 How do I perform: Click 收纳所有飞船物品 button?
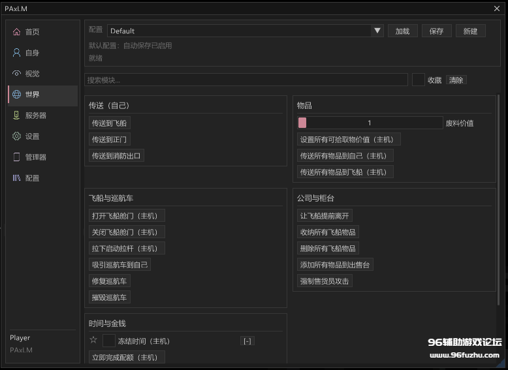pyautogui.click(x=328, y=232)
